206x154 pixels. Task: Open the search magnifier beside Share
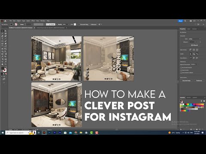coord(185,21)
